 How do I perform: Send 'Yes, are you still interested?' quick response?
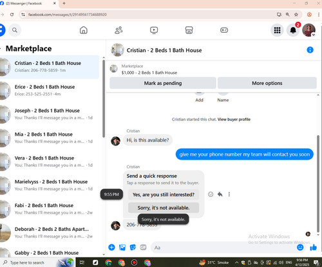pos(164,195)
